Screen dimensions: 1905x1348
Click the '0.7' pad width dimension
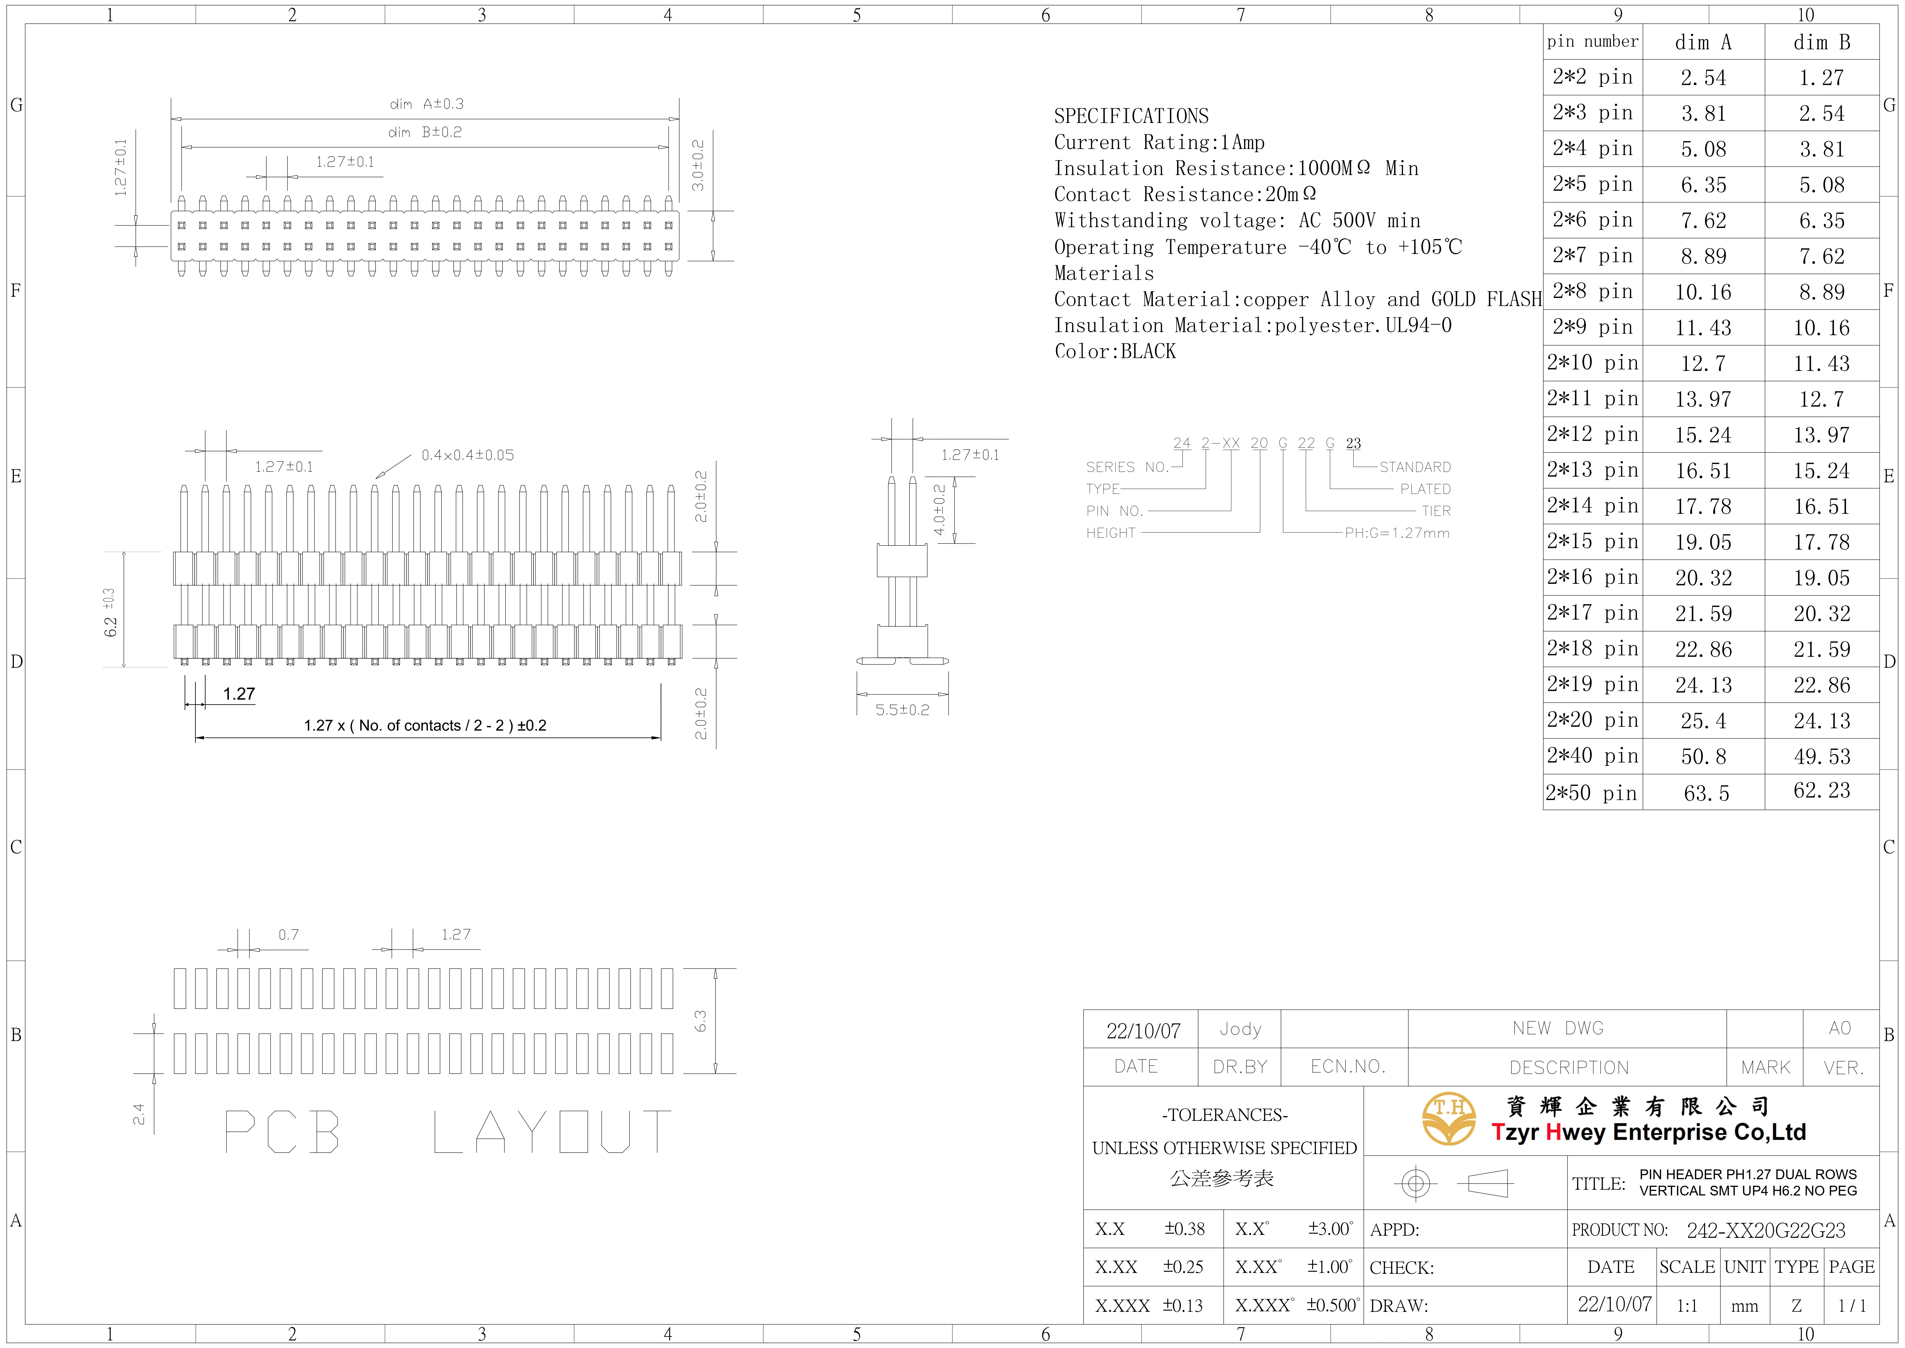289,935
